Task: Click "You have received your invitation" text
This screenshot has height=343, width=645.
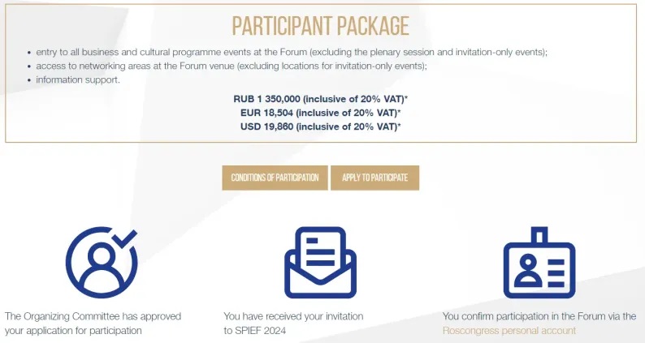Action: click(293, 316)
